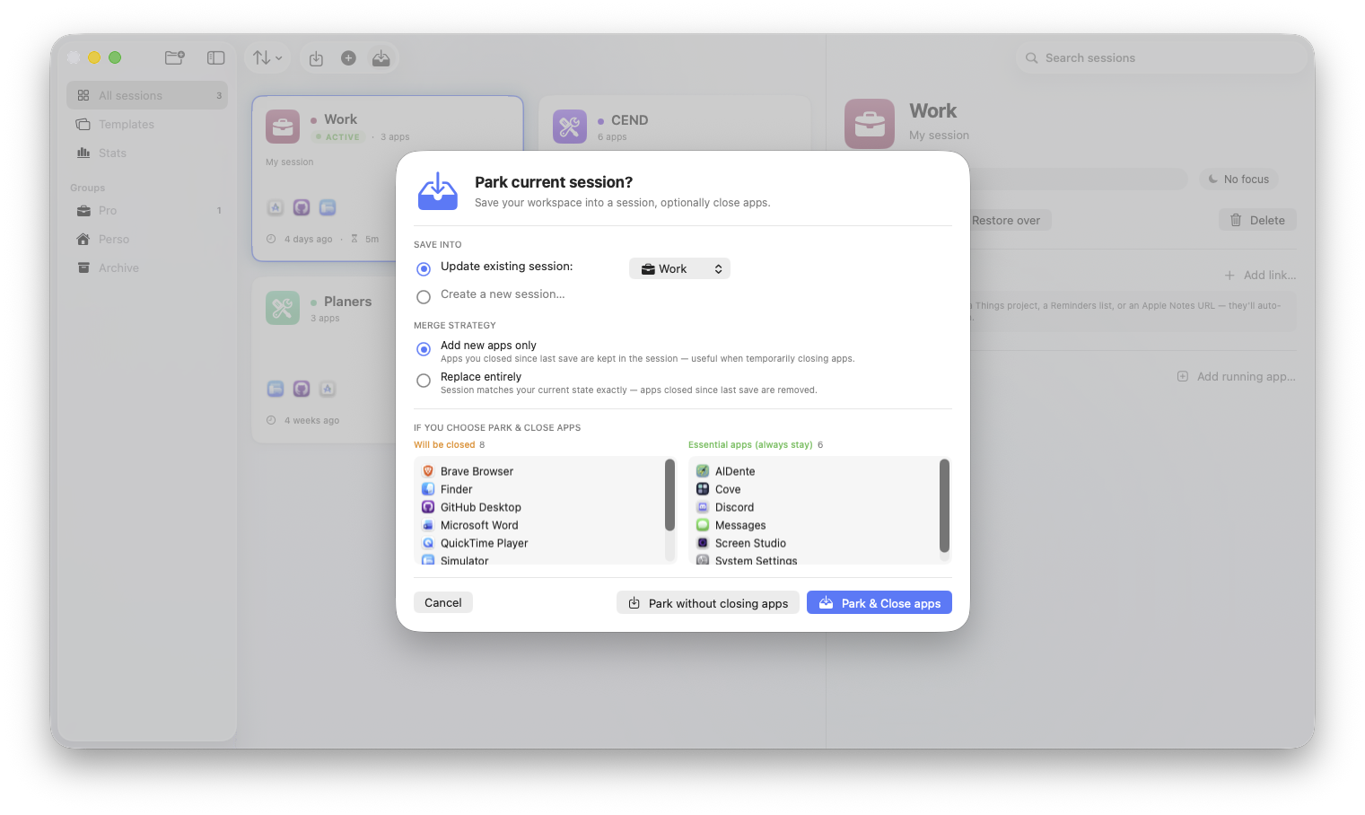The height and width of the screenshot is (815, 1365).
Task: Click the Cancel button
Action: [x=443, y=602]
